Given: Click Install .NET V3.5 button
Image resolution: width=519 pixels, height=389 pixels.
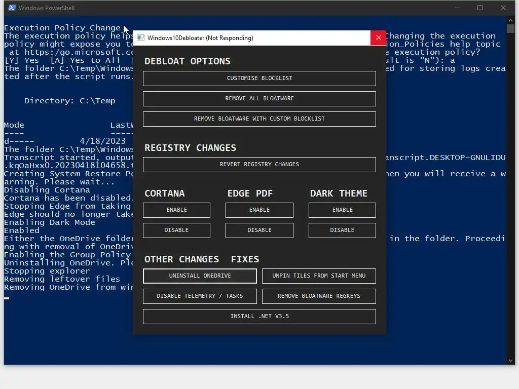Looking at the screenshot, I should pos(259,317).
